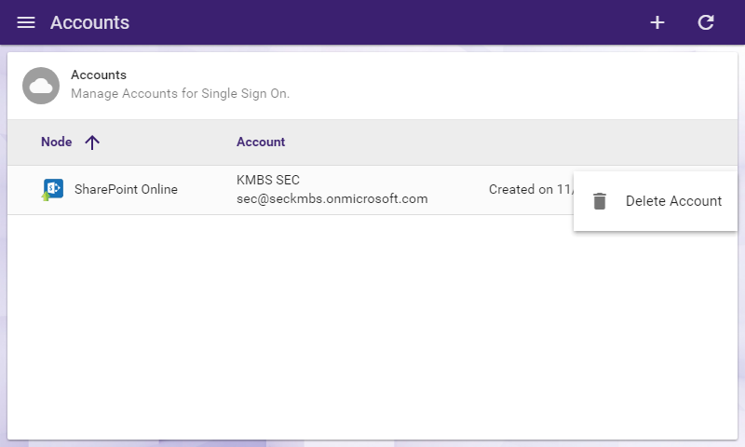
Task: Click Manage Accounts for Single Sign On text
Action: (x=180, y=93)
